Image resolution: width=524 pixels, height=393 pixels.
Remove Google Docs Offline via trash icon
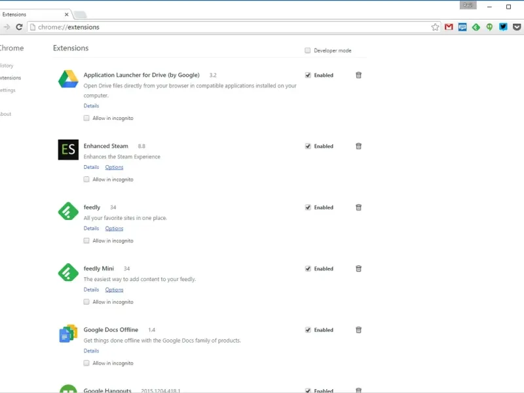pos(358,330)
